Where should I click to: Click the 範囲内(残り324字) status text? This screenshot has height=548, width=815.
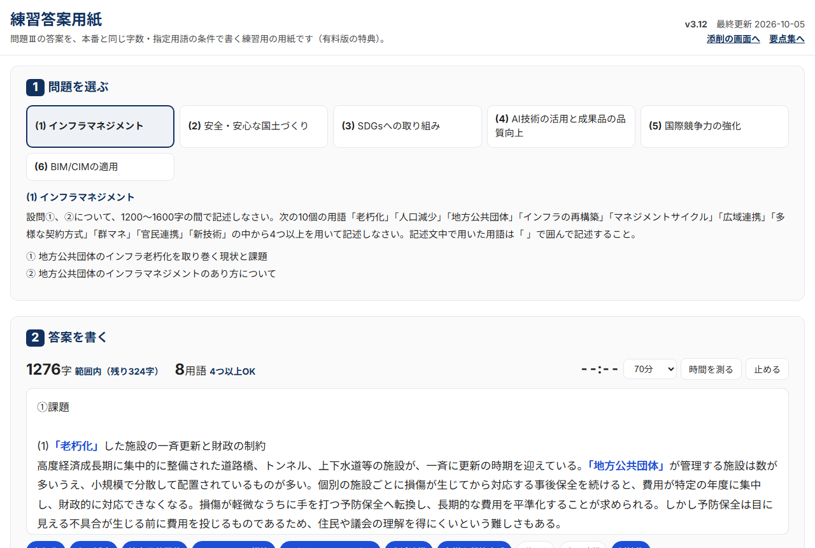pyautogui.click(x=117, y=371)
